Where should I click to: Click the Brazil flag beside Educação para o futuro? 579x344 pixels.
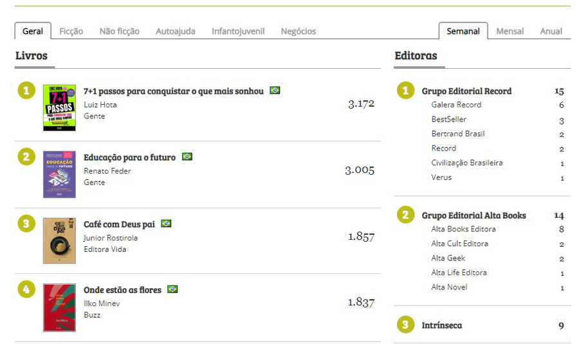click(x=187, y=157)
